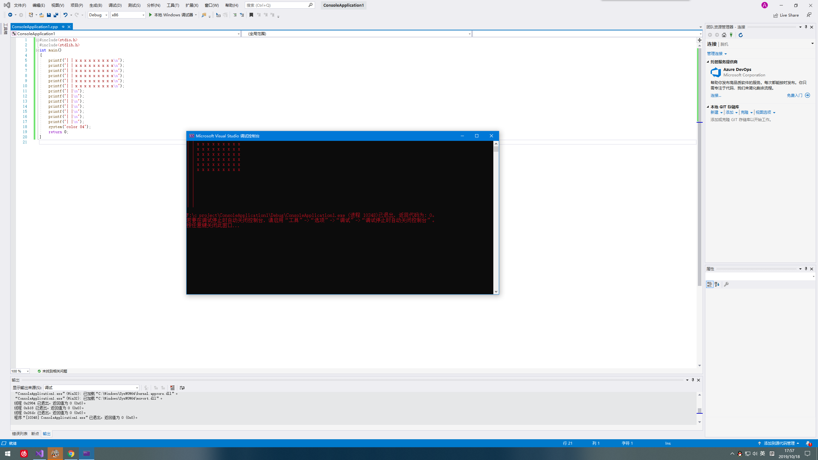This screenshot has height=460, width=818.
Task: Click the 免费入门 link
Action: [794, 96]
